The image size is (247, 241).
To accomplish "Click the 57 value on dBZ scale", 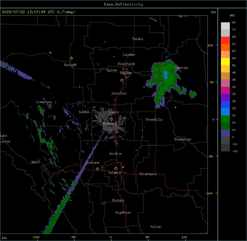I will tap(234, 51).
